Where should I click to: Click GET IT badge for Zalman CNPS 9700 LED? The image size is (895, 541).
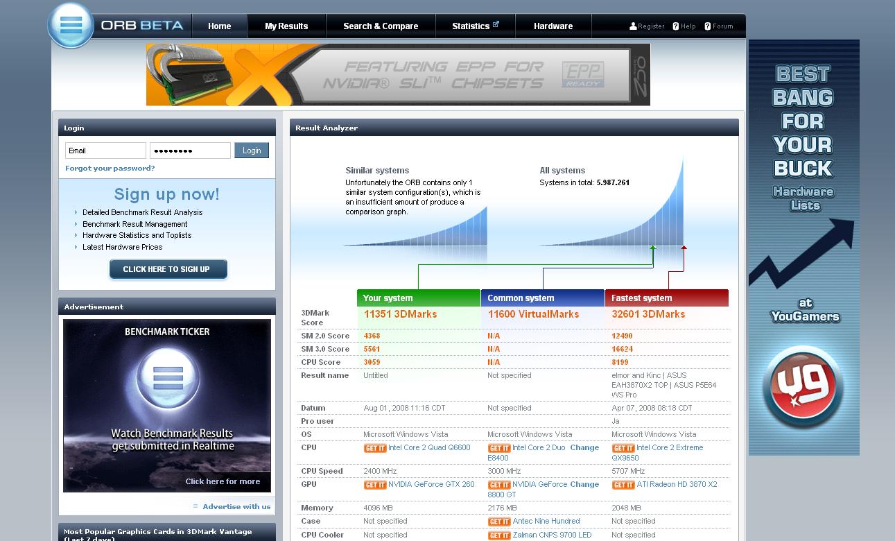(x=499, y=535)
